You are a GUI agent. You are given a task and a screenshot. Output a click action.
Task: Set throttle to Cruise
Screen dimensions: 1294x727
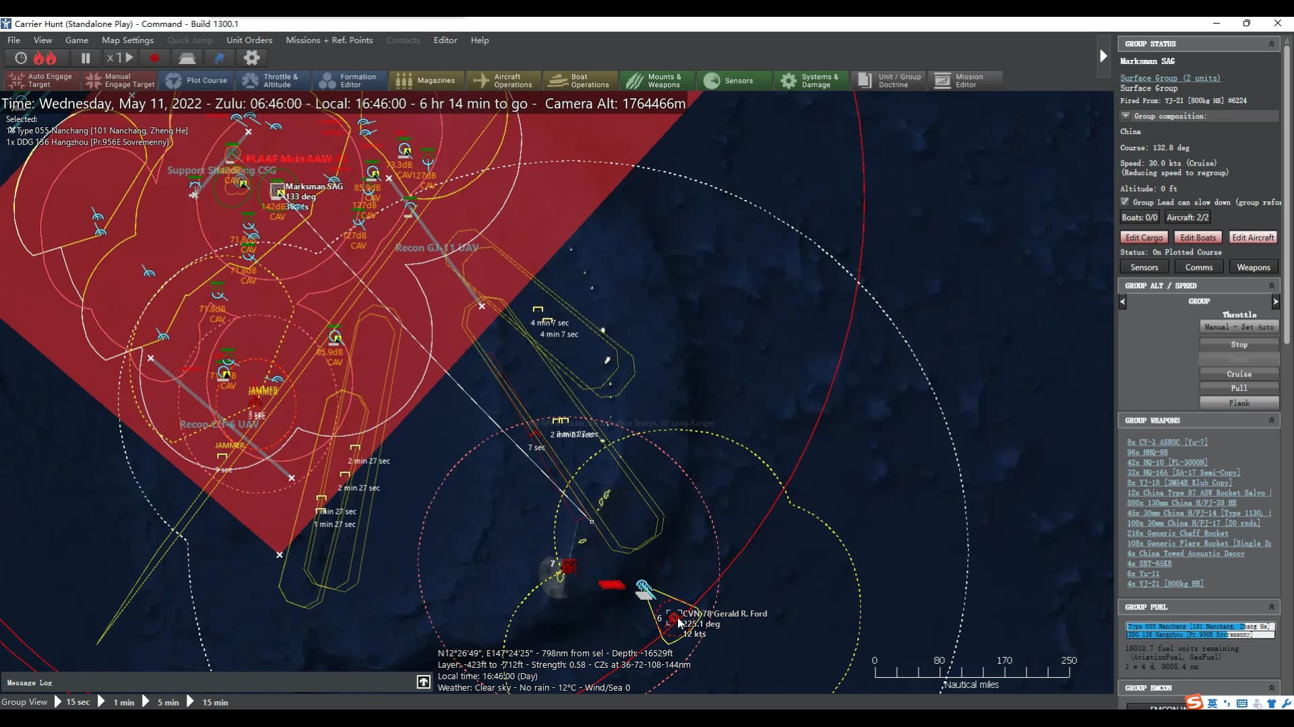(x=1239, y=374)
